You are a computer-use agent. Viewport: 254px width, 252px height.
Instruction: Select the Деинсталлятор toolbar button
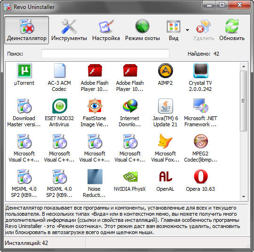(26, 30)
